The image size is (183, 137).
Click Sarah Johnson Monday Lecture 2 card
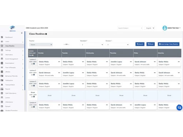49,74
